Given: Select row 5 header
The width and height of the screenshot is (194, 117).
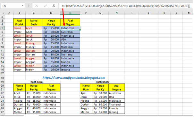Looking at the screenshot, I should tap(3, 28).
